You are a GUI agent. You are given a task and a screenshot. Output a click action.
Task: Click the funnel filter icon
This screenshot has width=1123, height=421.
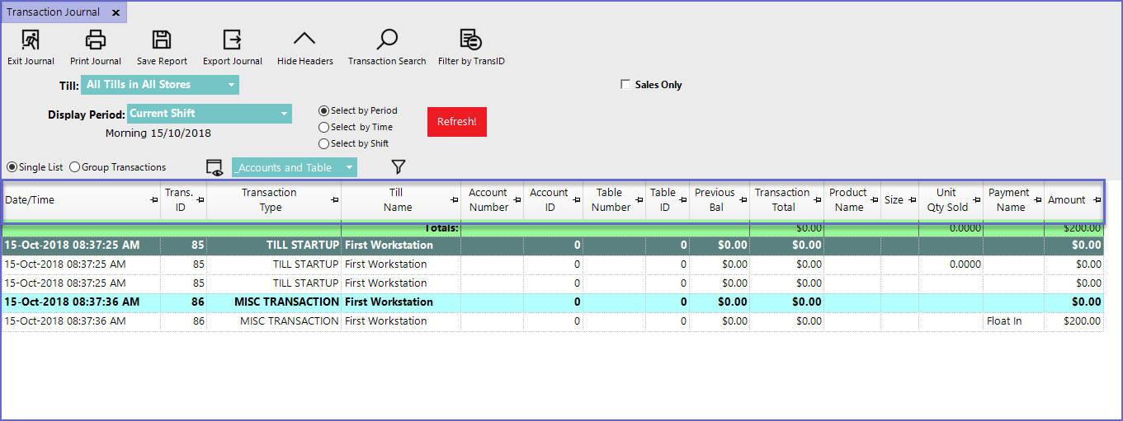399,167
